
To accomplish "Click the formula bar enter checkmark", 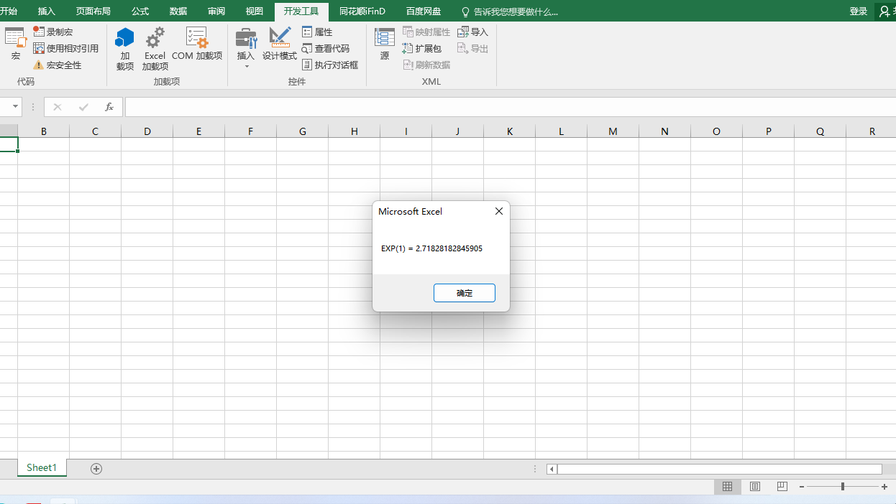I will [83, 107].
